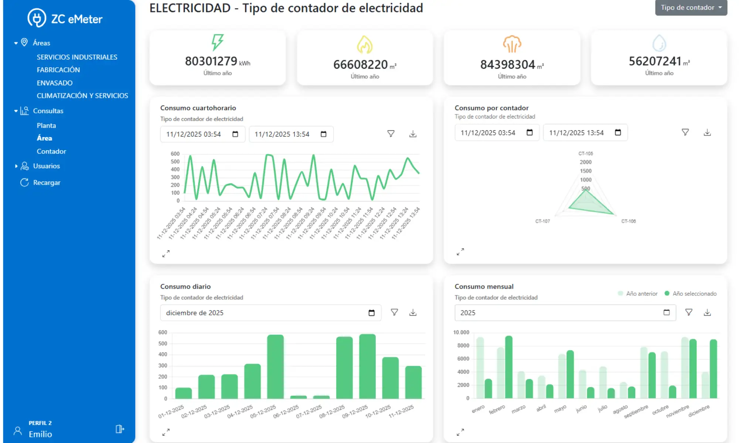Select the Planta menu item

(46, 126)
